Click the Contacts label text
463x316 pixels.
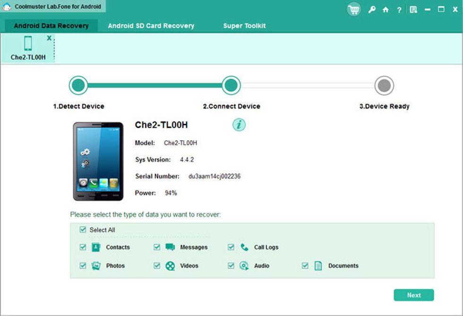(118, 247)
